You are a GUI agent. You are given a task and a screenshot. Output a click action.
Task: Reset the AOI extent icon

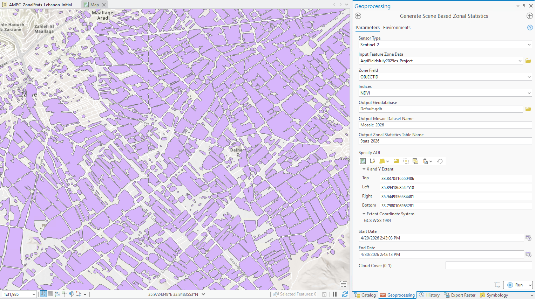point(440,161)
